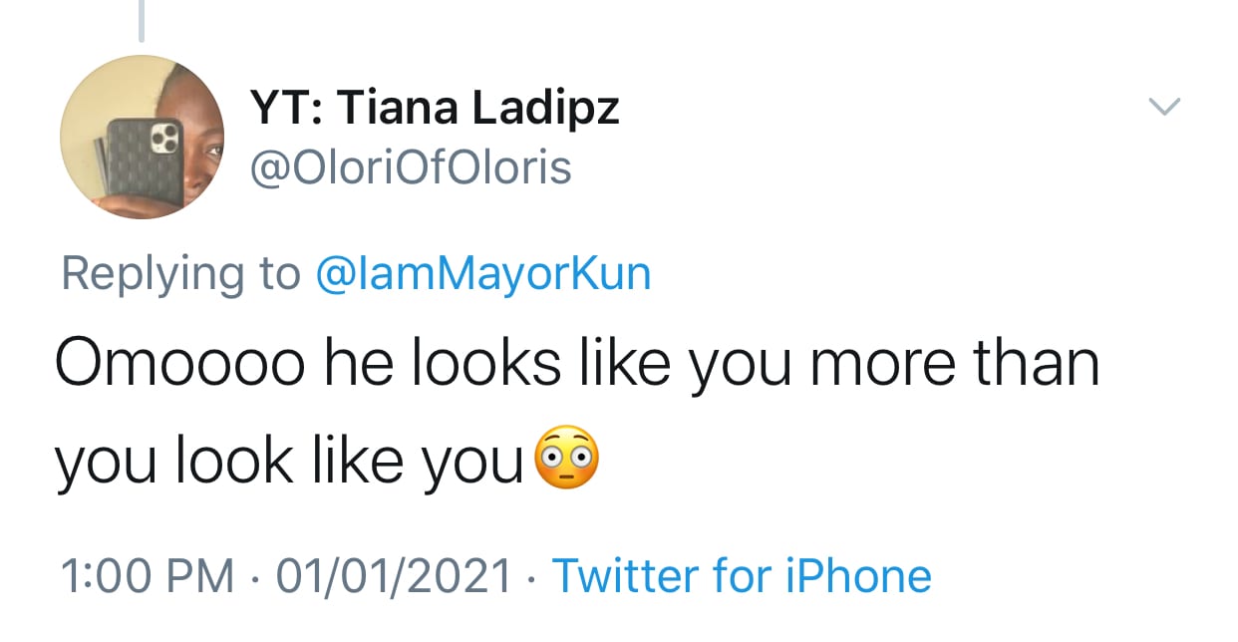1238x642 pixels.
Task: Click the 01/01/2021 date
Action: [392, 575]
